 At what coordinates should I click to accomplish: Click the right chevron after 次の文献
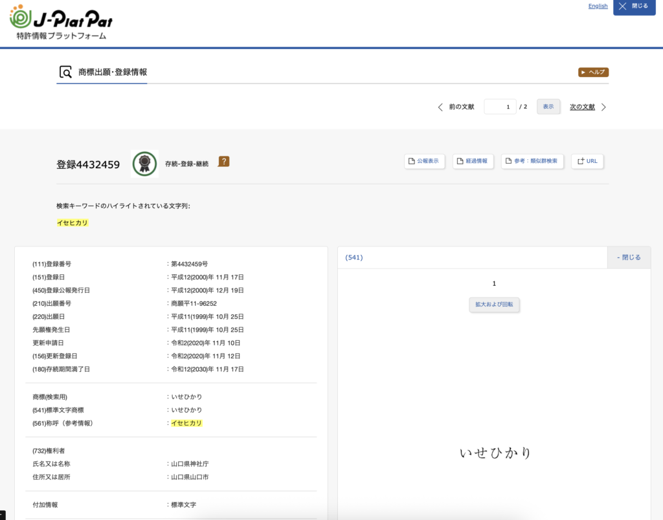click(604, 107)
